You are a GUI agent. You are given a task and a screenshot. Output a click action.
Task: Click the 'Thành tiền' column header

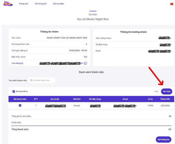coord(165,99)
